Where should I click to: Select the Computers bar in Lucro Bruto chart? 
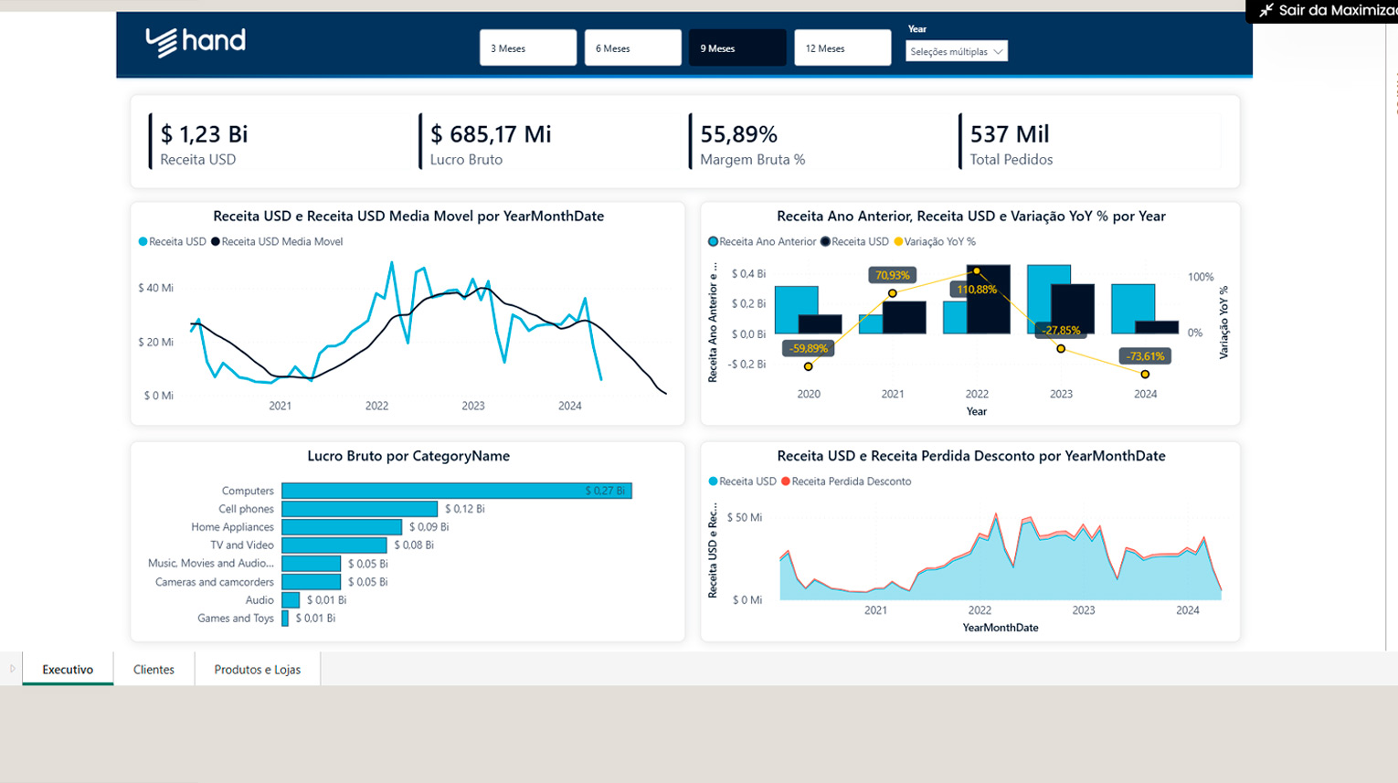point(456,491)
